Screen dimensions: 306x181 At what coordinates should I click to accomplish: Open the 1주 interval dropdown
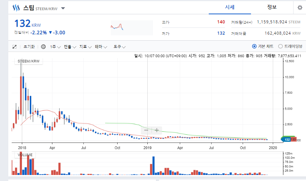pyautogui.click(x=55, y=47)
